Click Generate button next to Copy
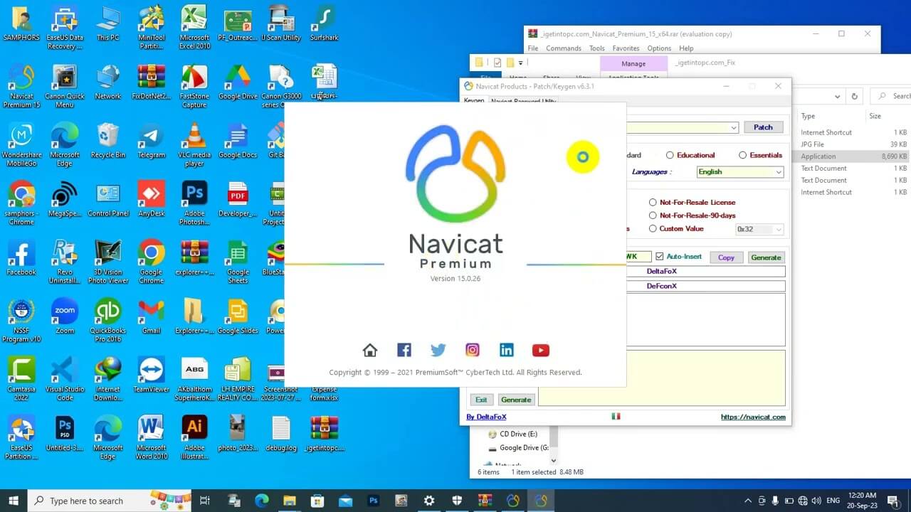This screenshot has width=911, height=512. click(766, 257)
